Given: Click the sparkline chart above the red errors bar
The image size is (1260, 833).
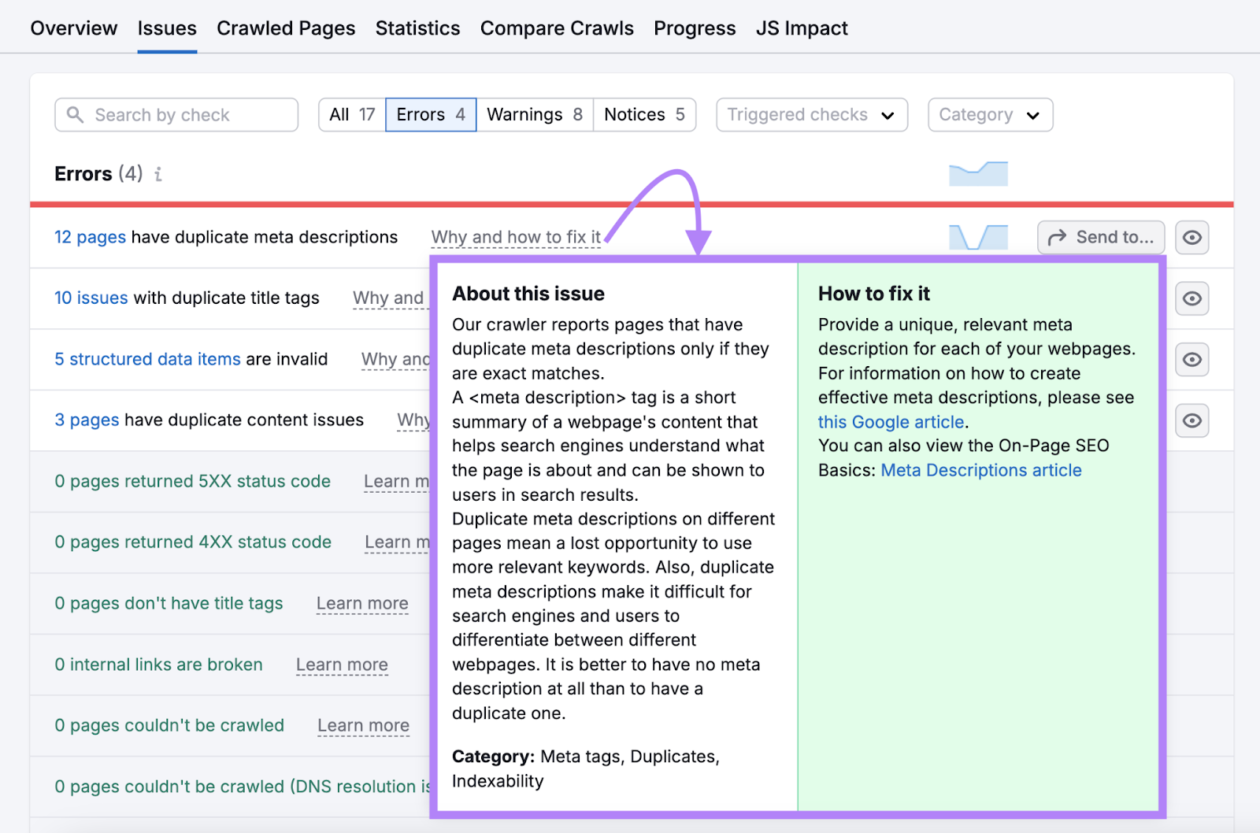Looking at the screenshot, I should coord(978,173).
